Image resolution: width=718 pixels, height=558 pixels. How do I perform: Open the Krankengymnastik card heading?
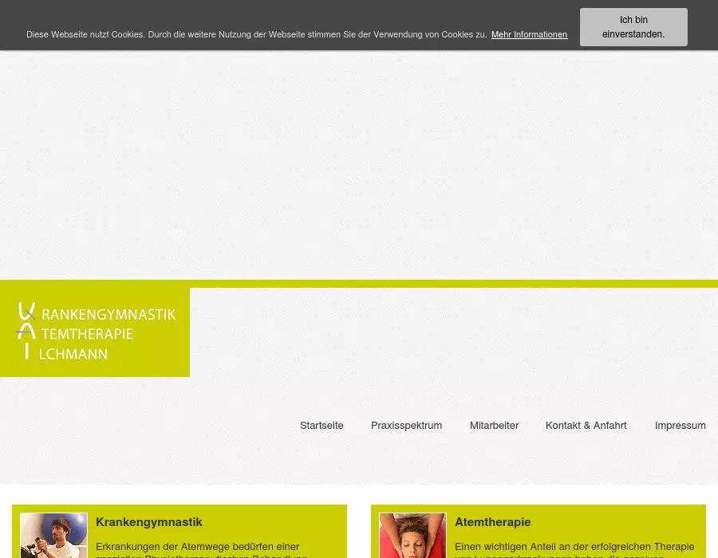click(149, 522)
